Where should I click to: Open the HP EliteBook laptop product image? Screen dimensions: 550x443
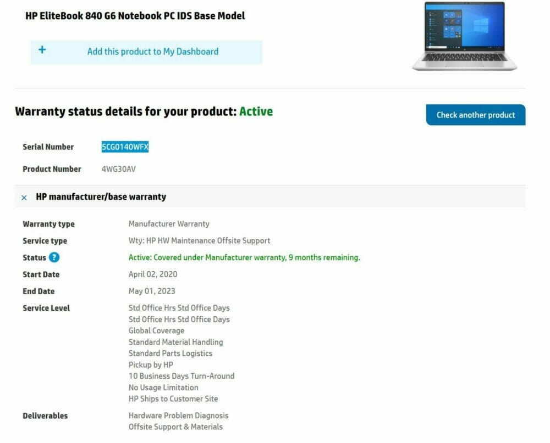pyautogui.click(x=464, y=36)
